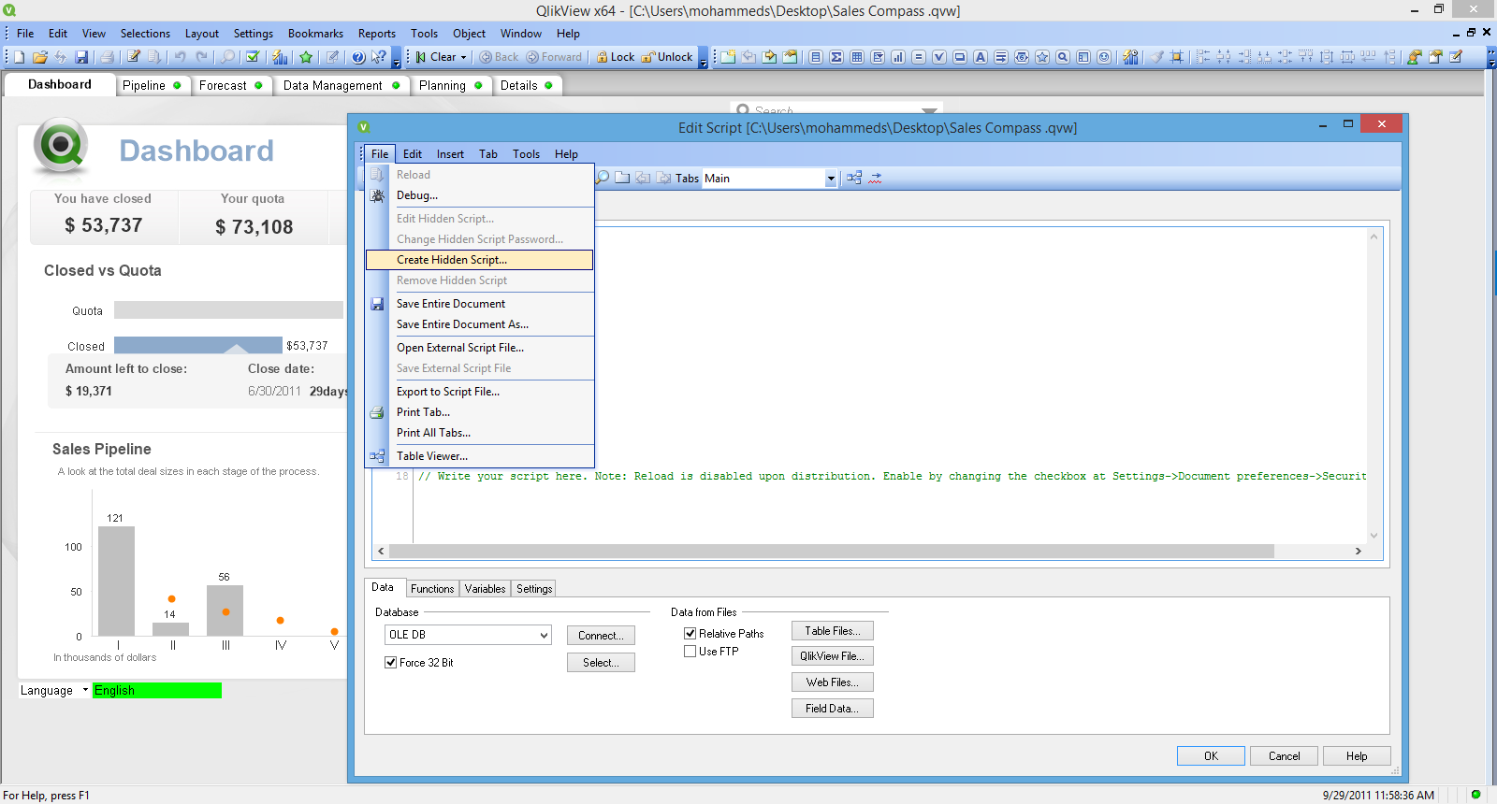Click the Quick Chart wizard icon

coord(280,57)
